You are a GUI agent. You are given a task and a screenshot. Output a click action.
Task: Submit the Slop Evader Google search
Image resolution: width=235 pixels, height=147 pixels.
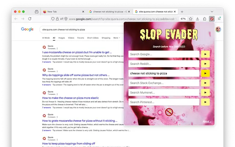(205, 54)
